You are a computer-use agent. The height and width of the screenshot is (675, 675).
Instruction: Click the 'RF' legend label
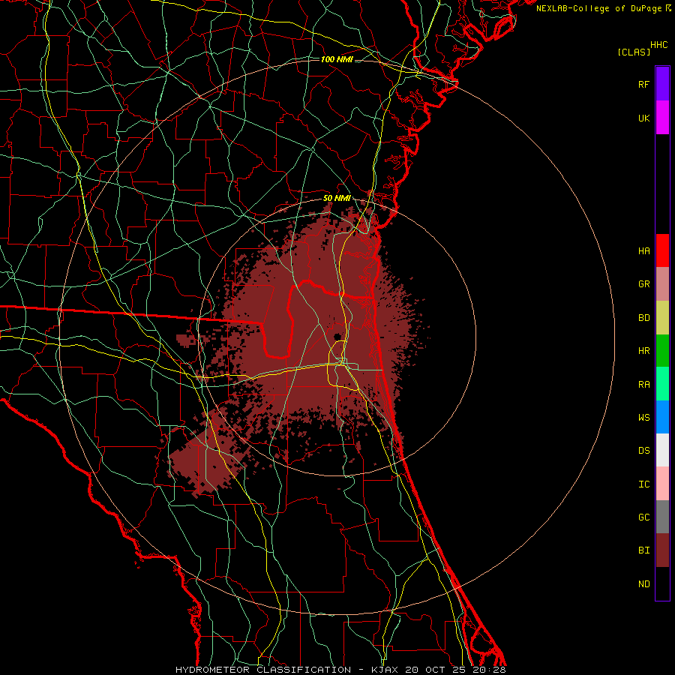[x=643, y=84]
